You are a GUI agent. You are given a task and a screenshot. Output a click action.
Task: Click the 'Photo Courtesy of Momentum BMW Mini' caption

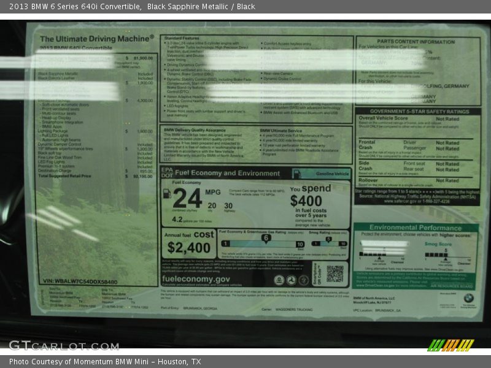79,362
